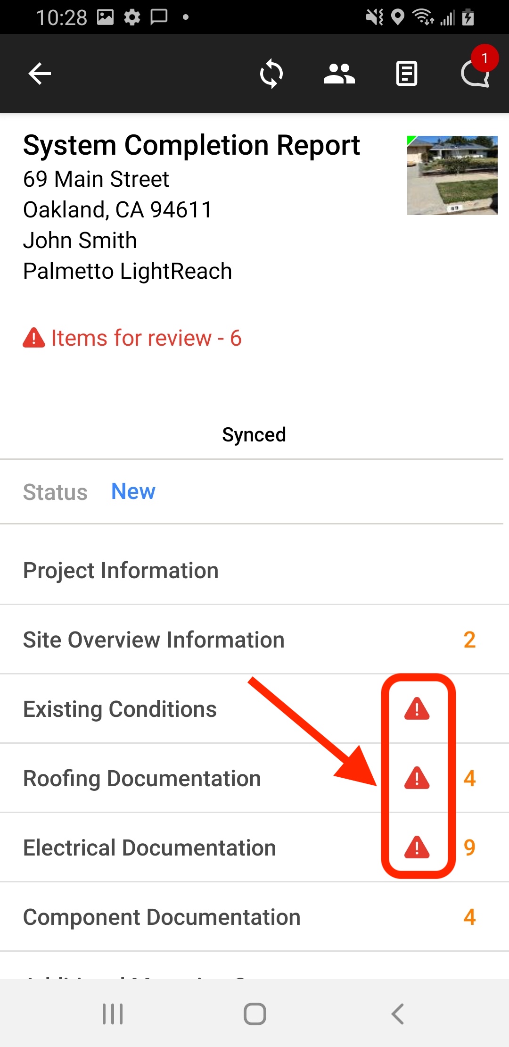Tap the sync refresh icon
Image resolution: width=509 pixels, height=1047 pixels.
point(271,74)
